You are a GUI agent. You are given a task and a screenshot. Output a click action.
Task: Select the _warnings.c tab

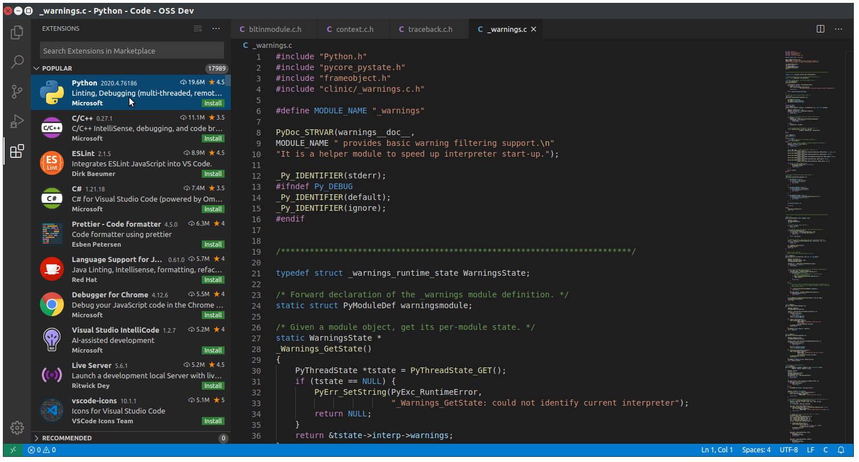pyautogui.click(x=507, y=29)
